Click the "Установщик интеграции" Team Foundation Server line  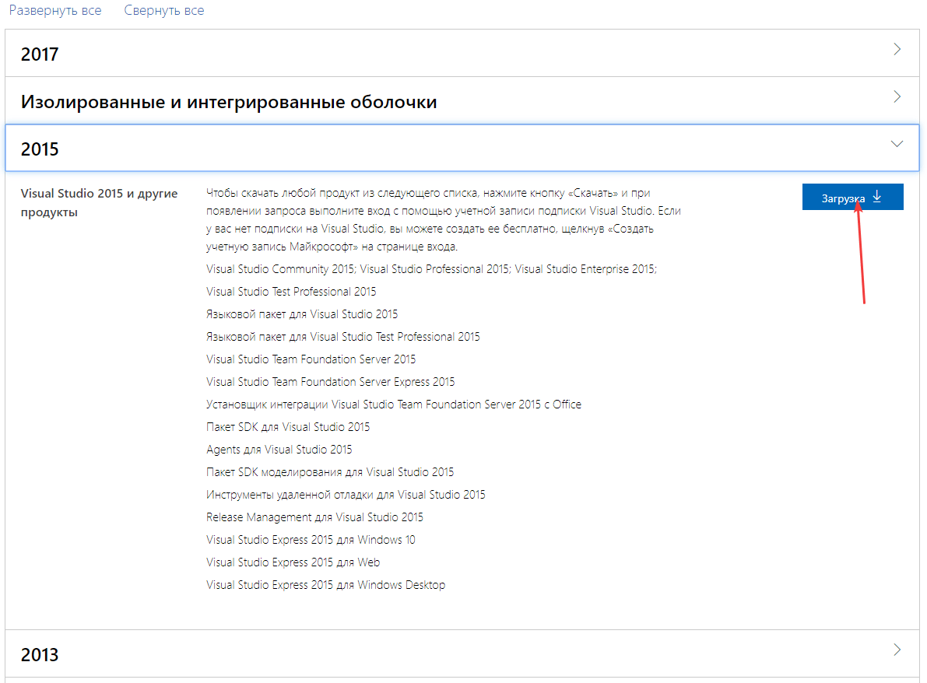(394, 405)
